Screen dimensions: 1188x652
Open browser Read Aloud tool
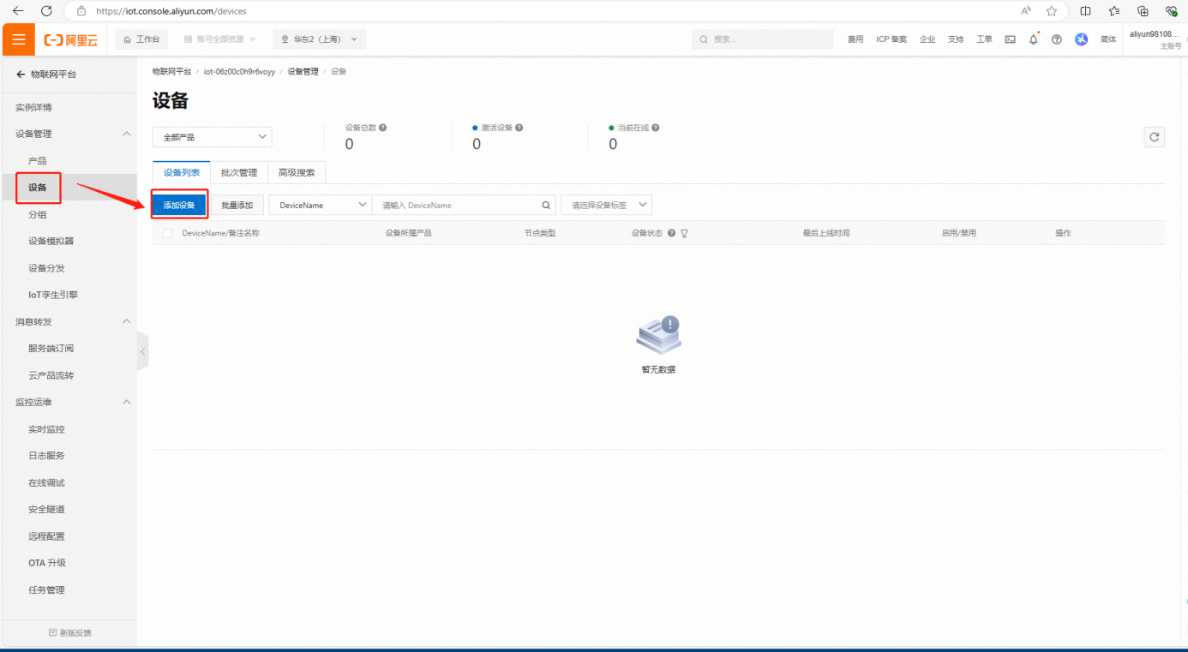click(1026, 11)
